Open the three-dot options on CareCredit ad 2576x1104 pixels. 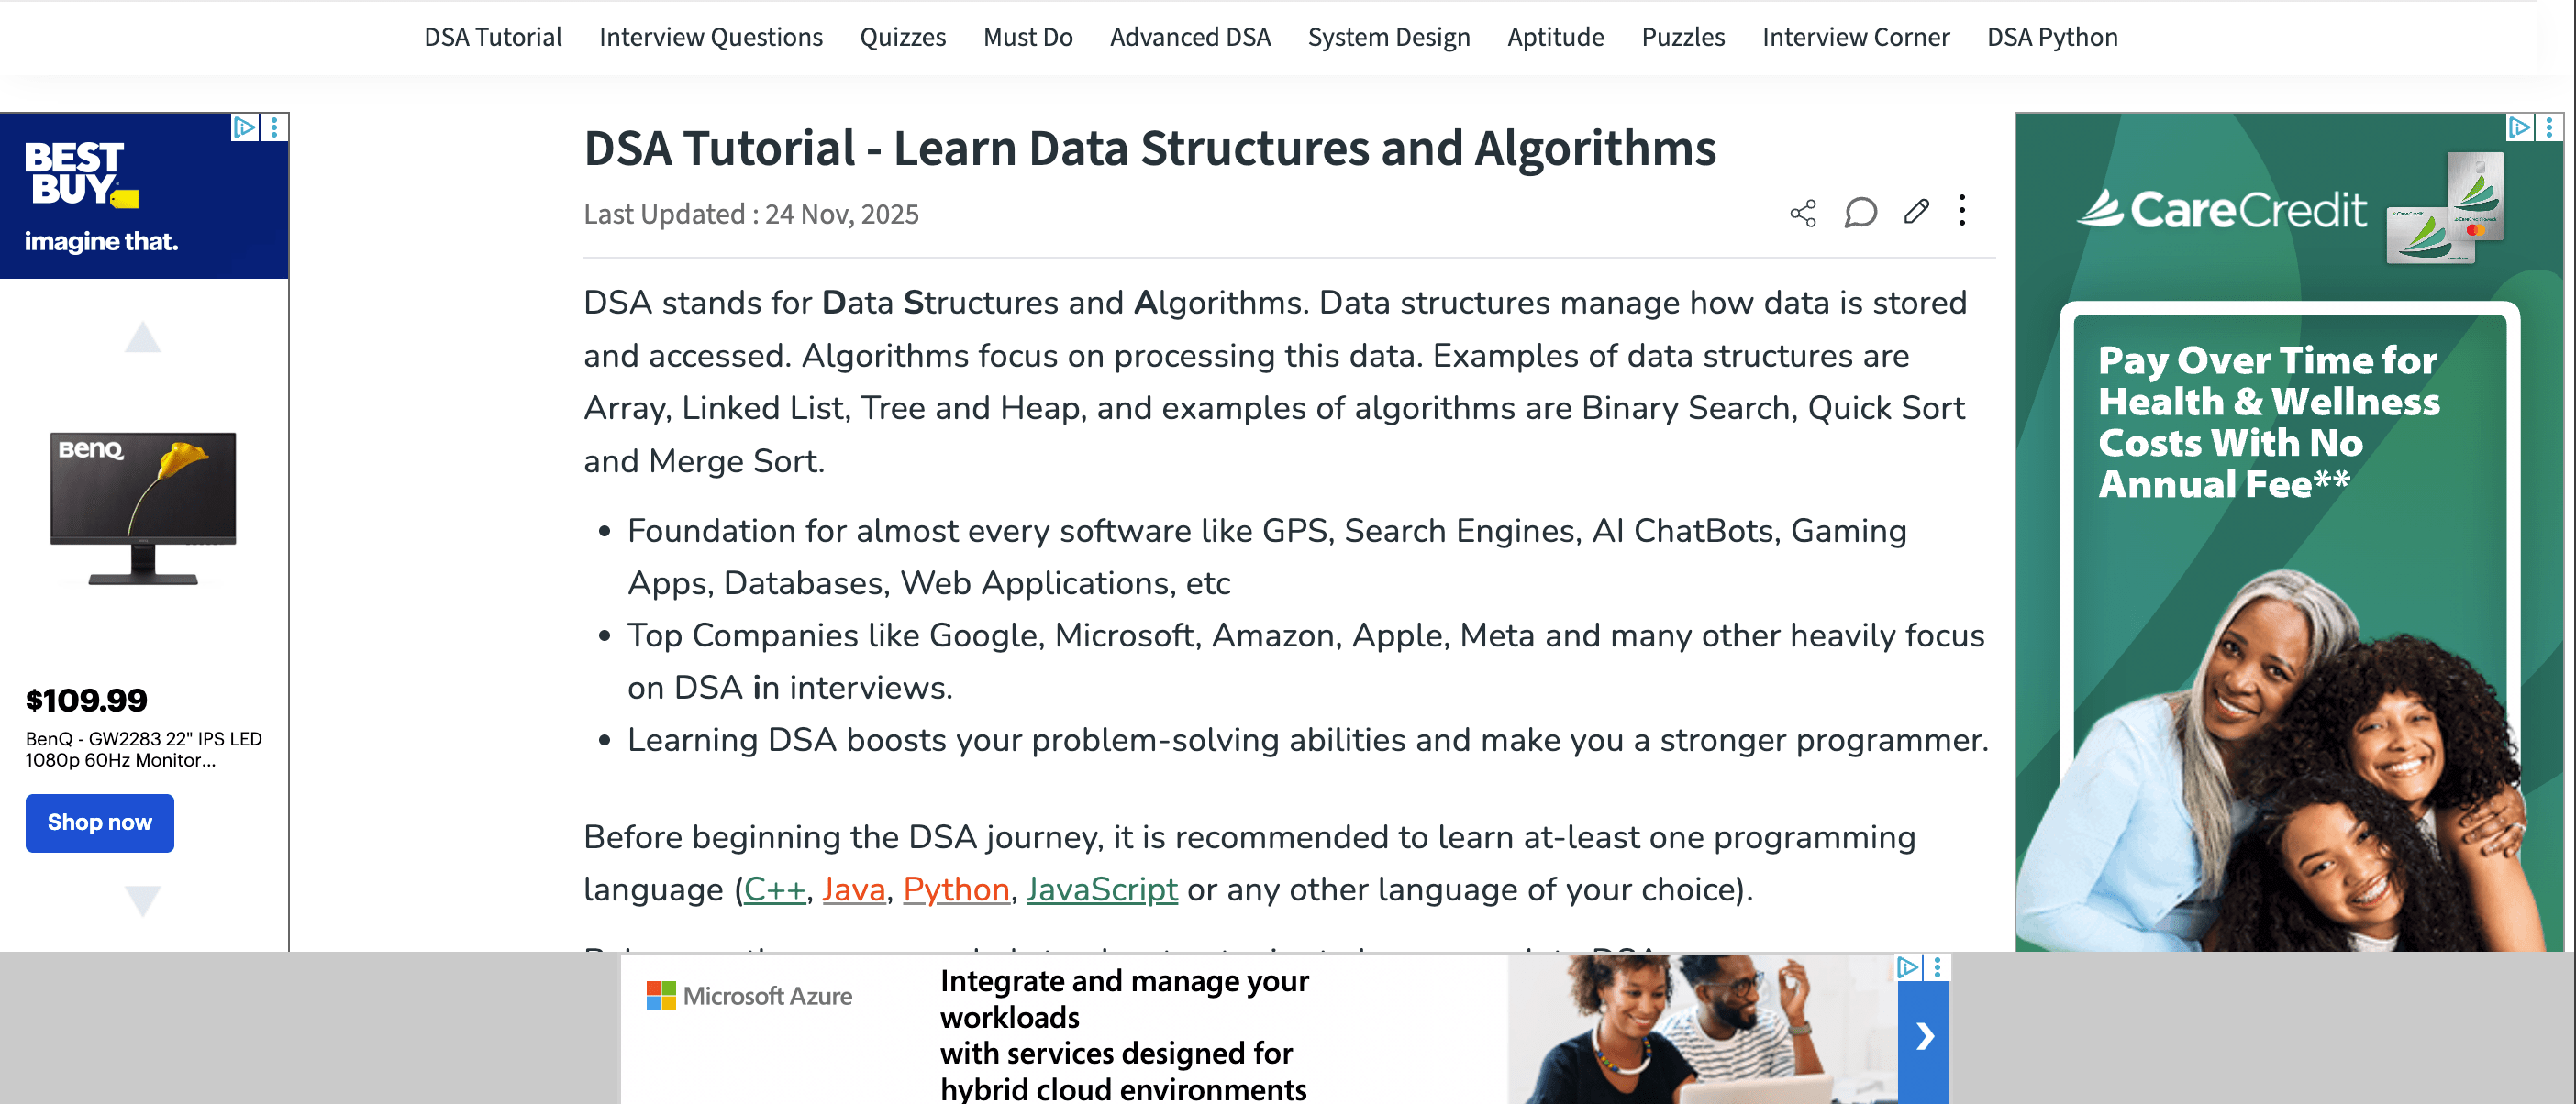[x=2549, y=127]
